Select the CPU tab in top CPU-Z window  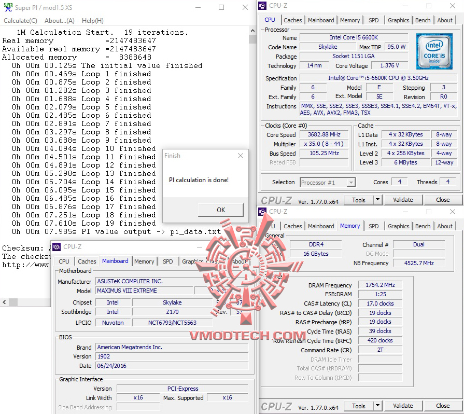[x=270, y=20]
